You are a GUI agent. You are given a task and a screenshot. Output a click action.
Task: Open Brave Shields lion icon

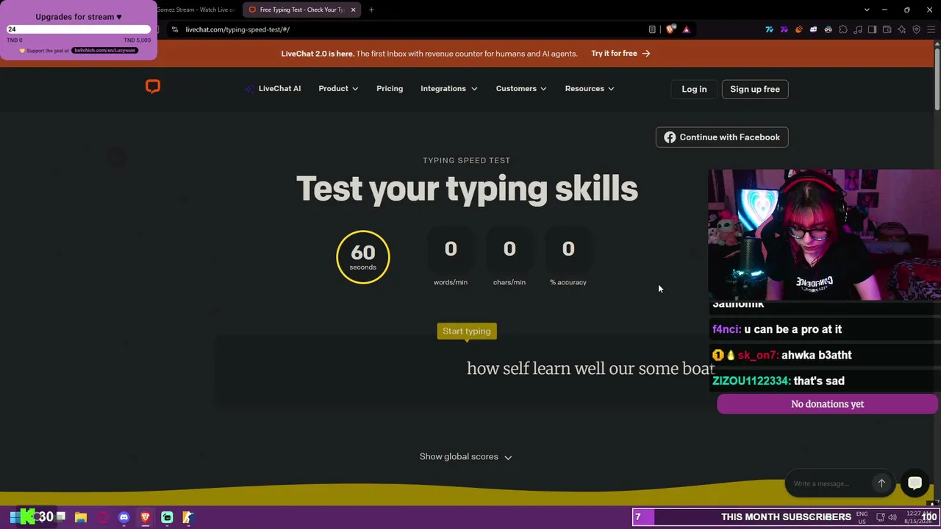tap(670, 29)
